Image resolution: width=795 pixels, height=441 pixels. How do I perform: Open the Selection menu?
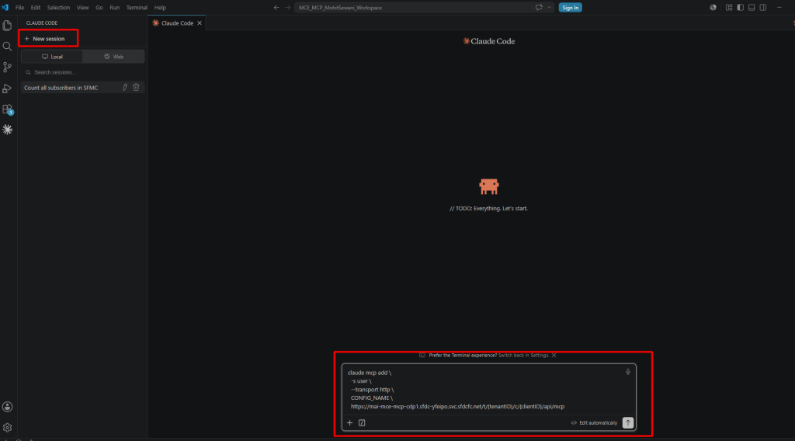[x=58, y=8]
